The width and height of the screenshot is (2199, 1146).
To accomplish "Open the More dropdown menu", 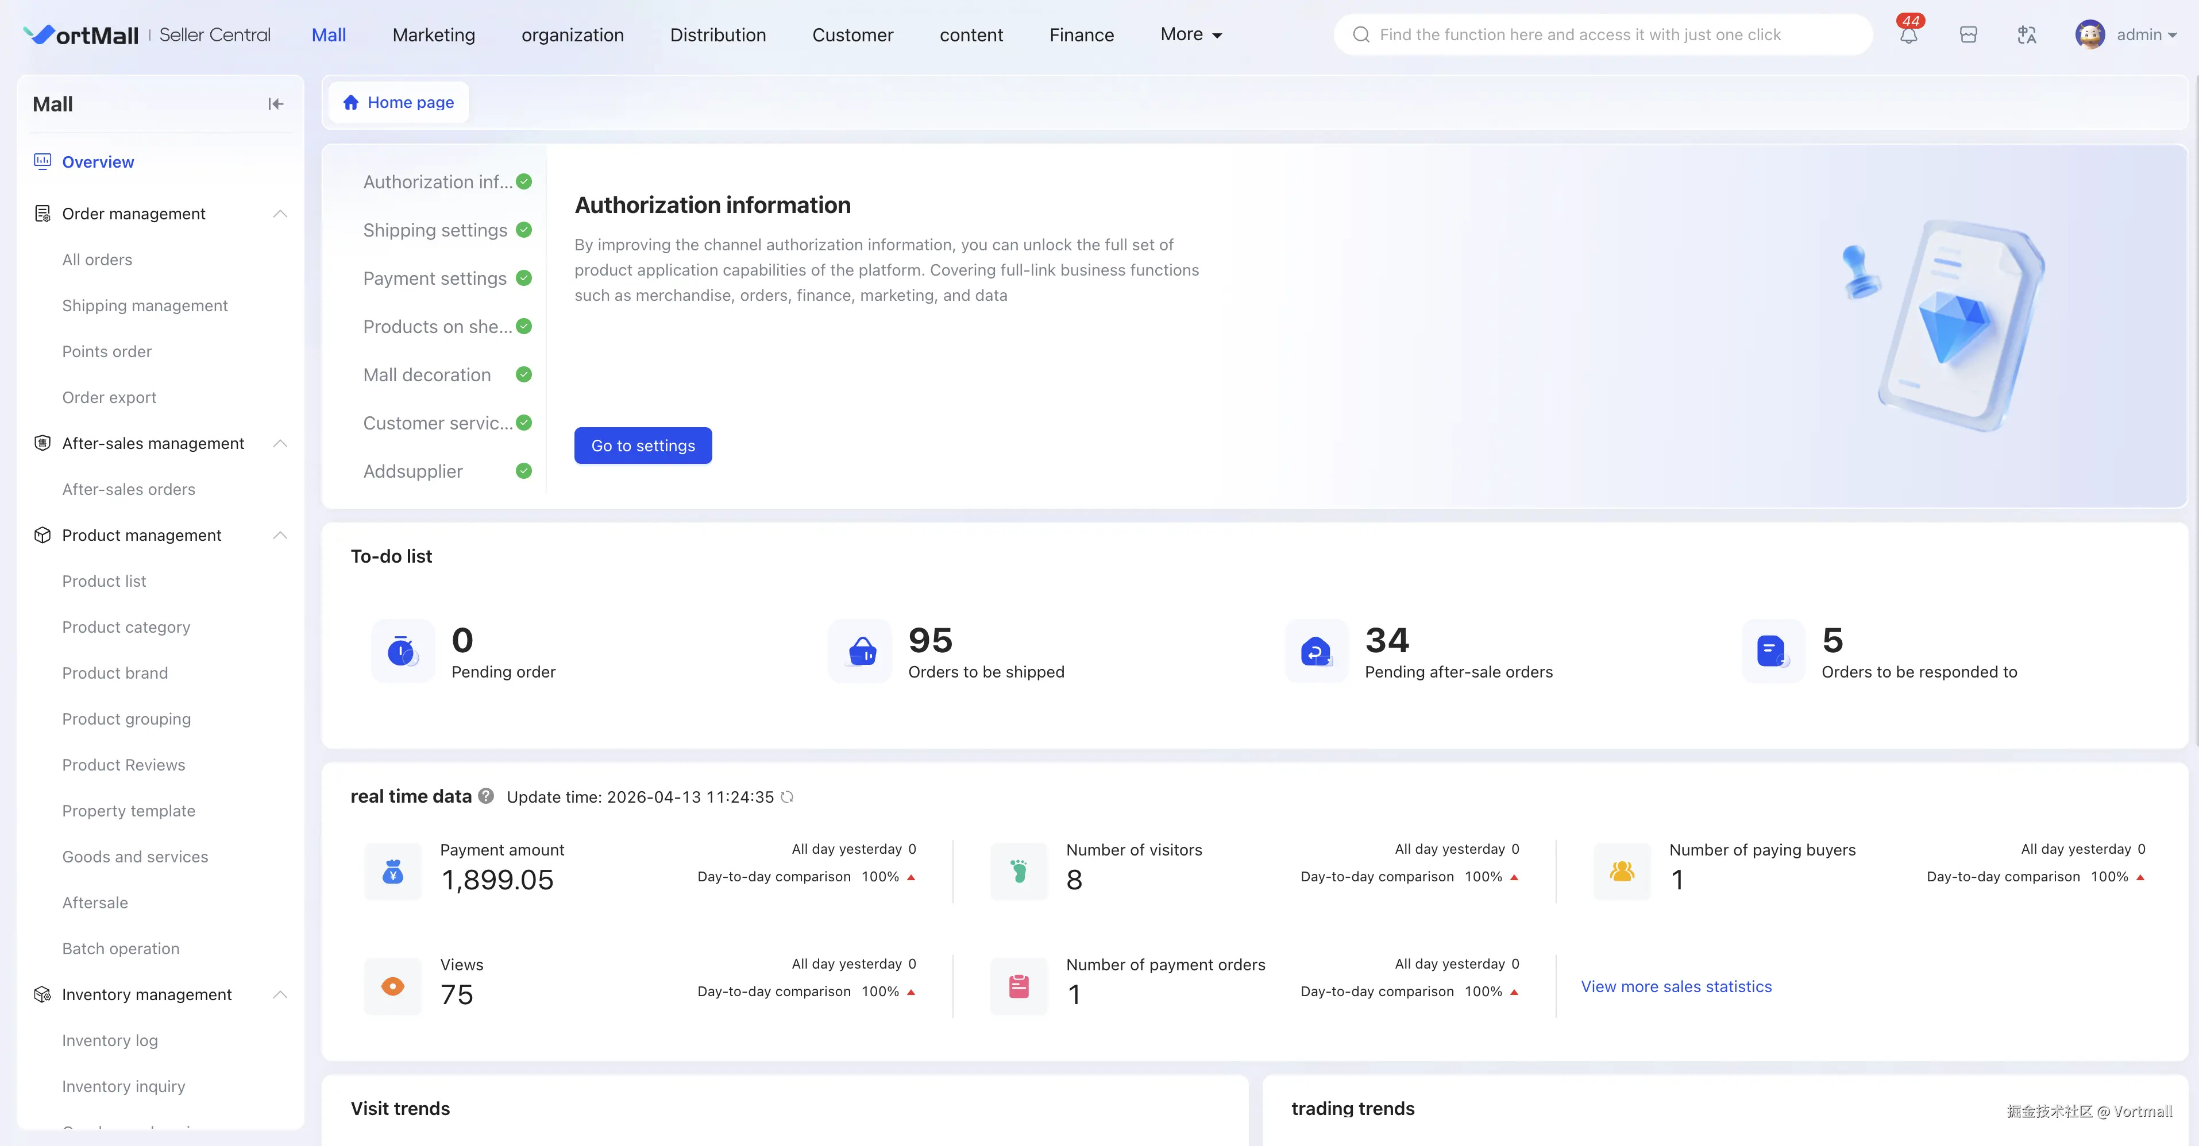I will coord(1190,35).
